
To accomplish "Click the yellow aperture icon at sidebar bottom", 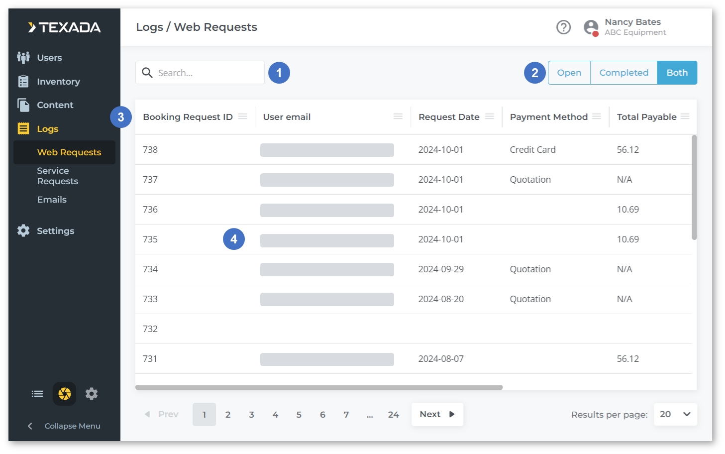I will 65,394.
